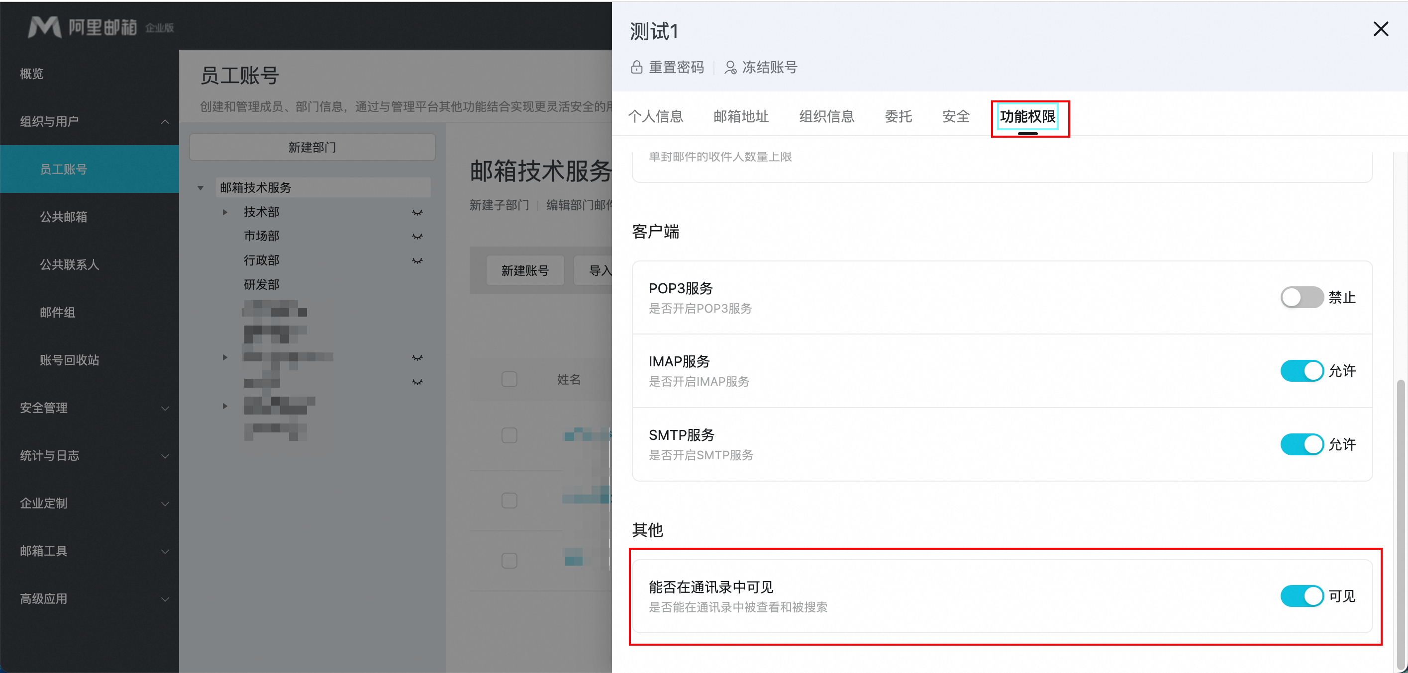Switch to the 个人信息 tab

tap(655, 116)
